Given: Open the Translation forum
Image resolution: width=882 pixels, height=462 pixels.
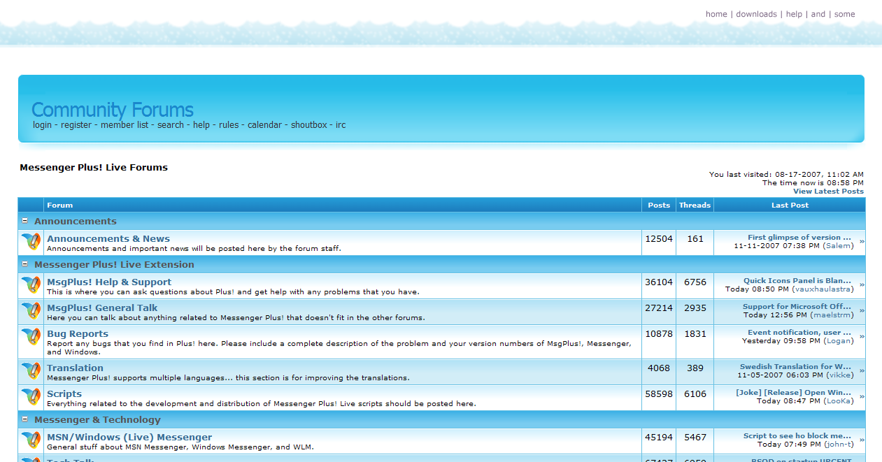Looking at the screenshot, I should (x=75, y=368).
